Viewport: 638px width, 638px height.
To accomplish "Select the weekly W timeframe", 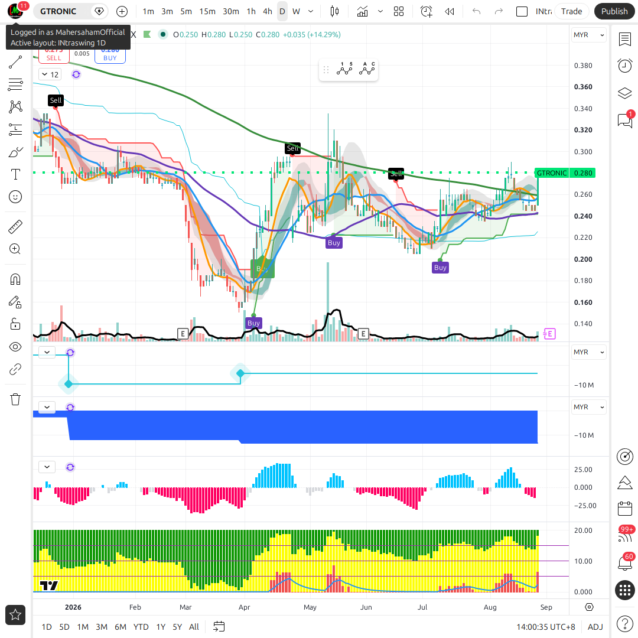I will click(296, 11).
